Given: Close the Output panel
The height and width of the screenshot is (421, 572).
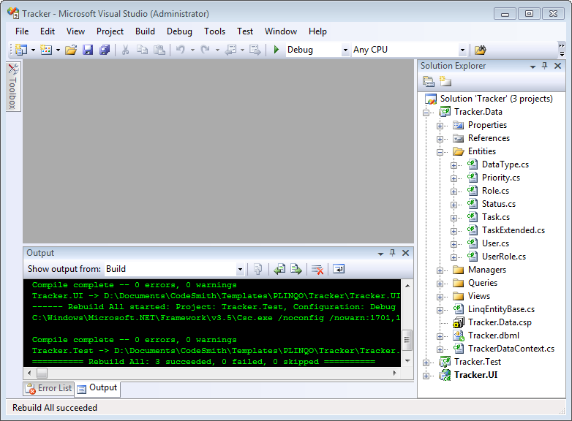Looking at the screenshot, I should [406, 253].
